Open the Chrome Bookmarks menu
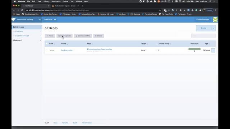 point(56,1)
